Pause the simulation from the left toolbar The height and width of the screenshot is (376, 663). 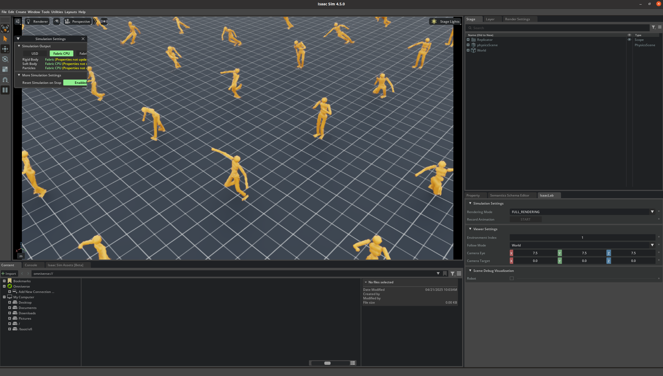(x=5, y=90)
